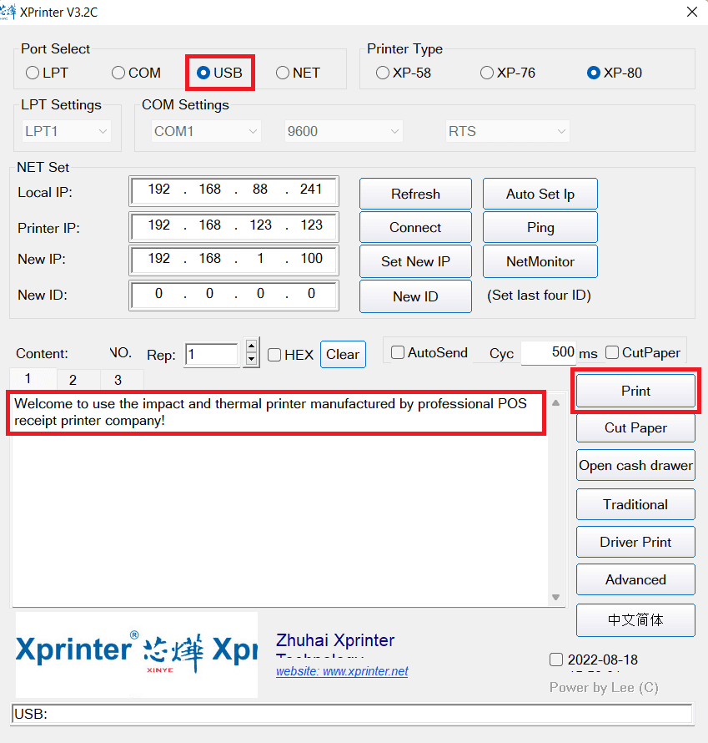
Task: Switch language with the 中文简体 button
Action: (635, 620)
